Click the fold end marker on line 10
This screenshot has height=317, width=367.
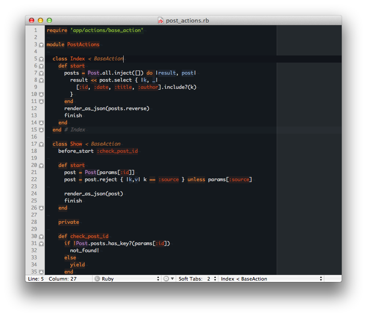tap(41, 95)
